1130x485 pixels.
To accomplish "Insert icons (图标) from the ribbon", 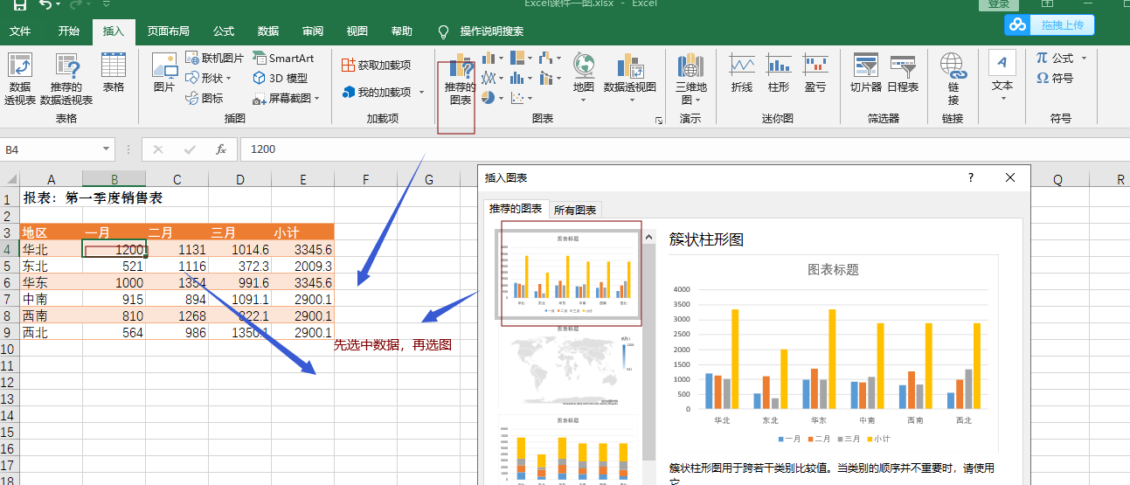I will click(x=205, y=99).
